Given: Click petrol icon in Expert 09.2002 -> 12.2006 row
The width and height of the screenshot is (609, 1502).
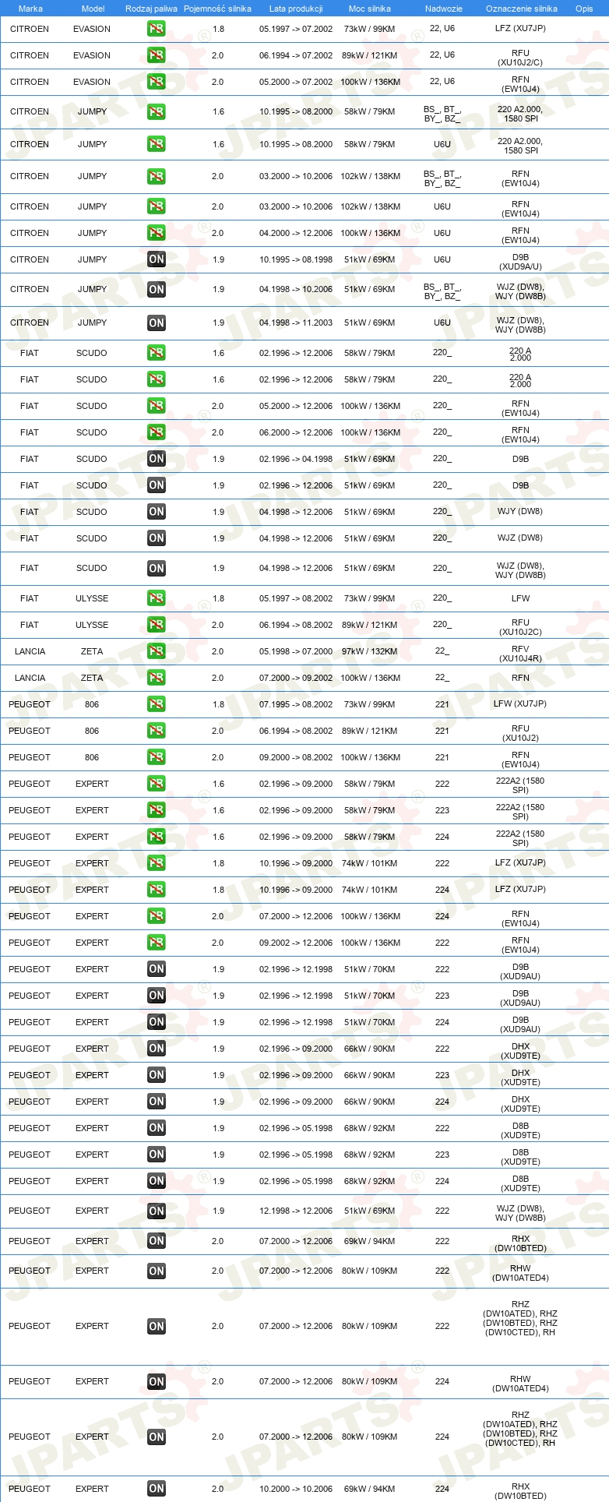Looking at the screenshot, I should click(157, 943).
